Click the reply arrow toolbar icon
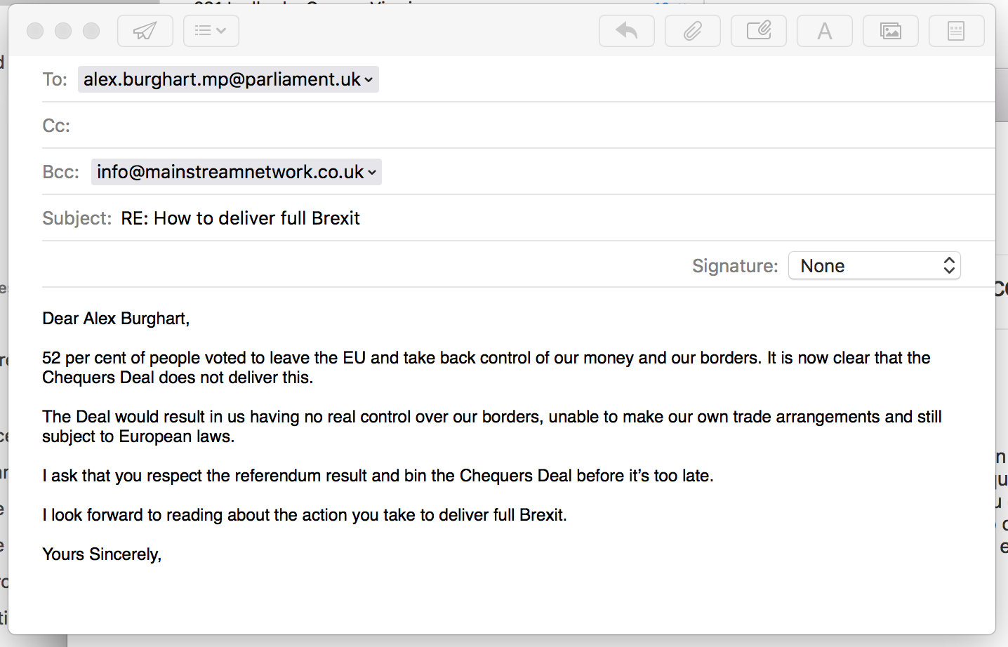 coord(626,31)
